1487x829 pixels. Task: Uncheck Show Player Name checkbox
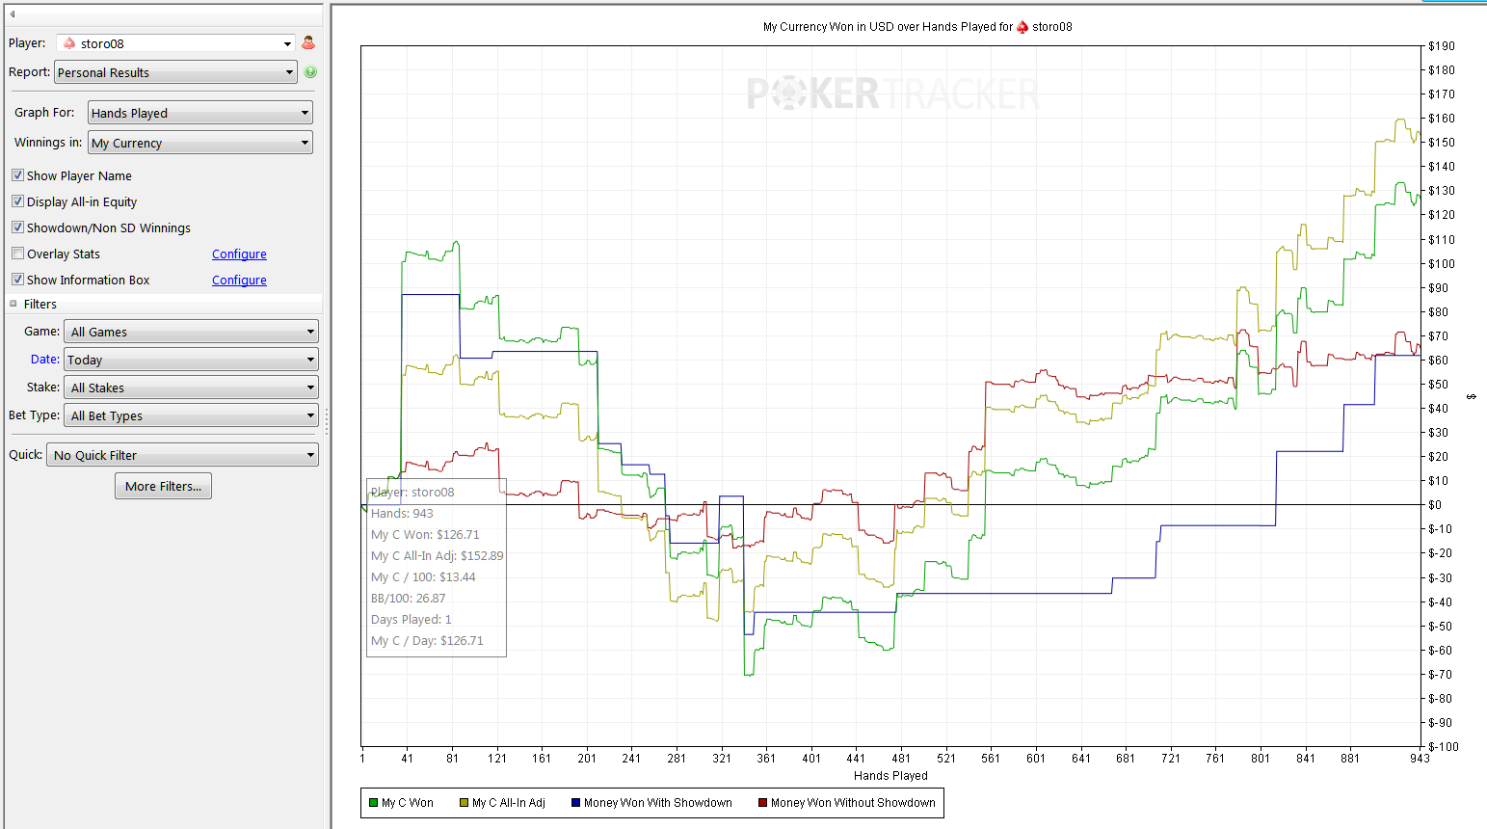pyautogui.click(x=17, y=175)
